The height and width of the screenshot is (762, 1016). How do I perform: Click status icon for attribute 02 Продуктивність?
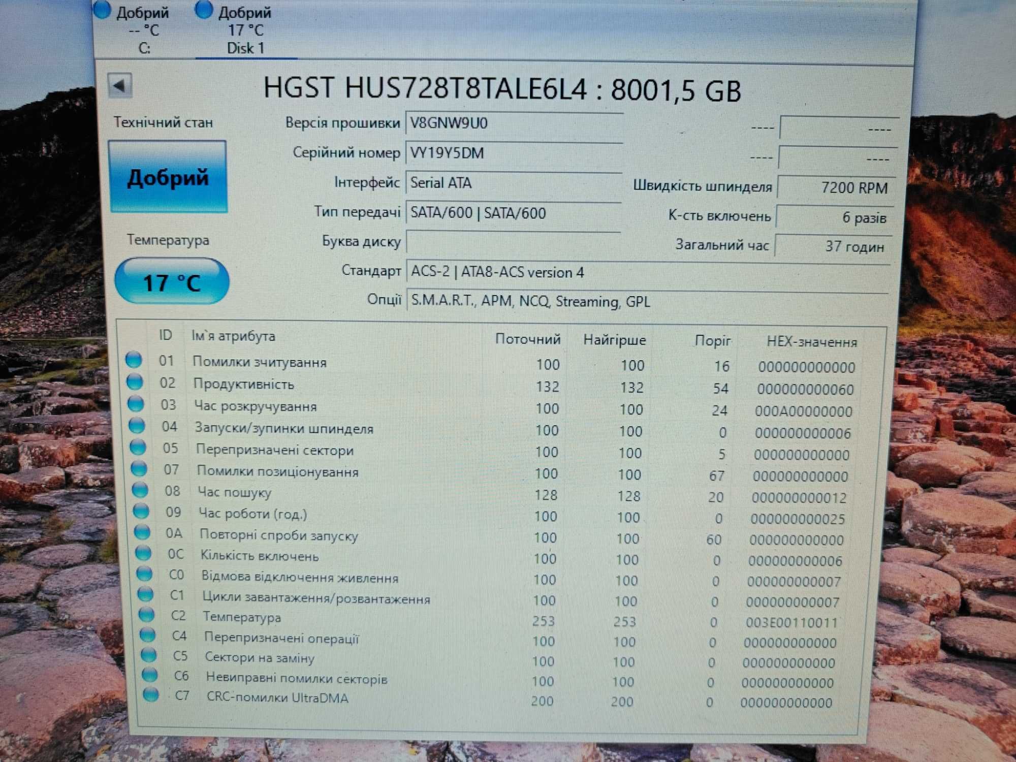point(135,382)
